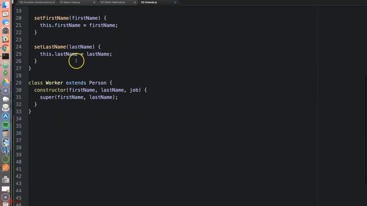Switch to the 01-Basic-Class.js tab
This screenshot has width=367, height=206.
tap(70, 2)
